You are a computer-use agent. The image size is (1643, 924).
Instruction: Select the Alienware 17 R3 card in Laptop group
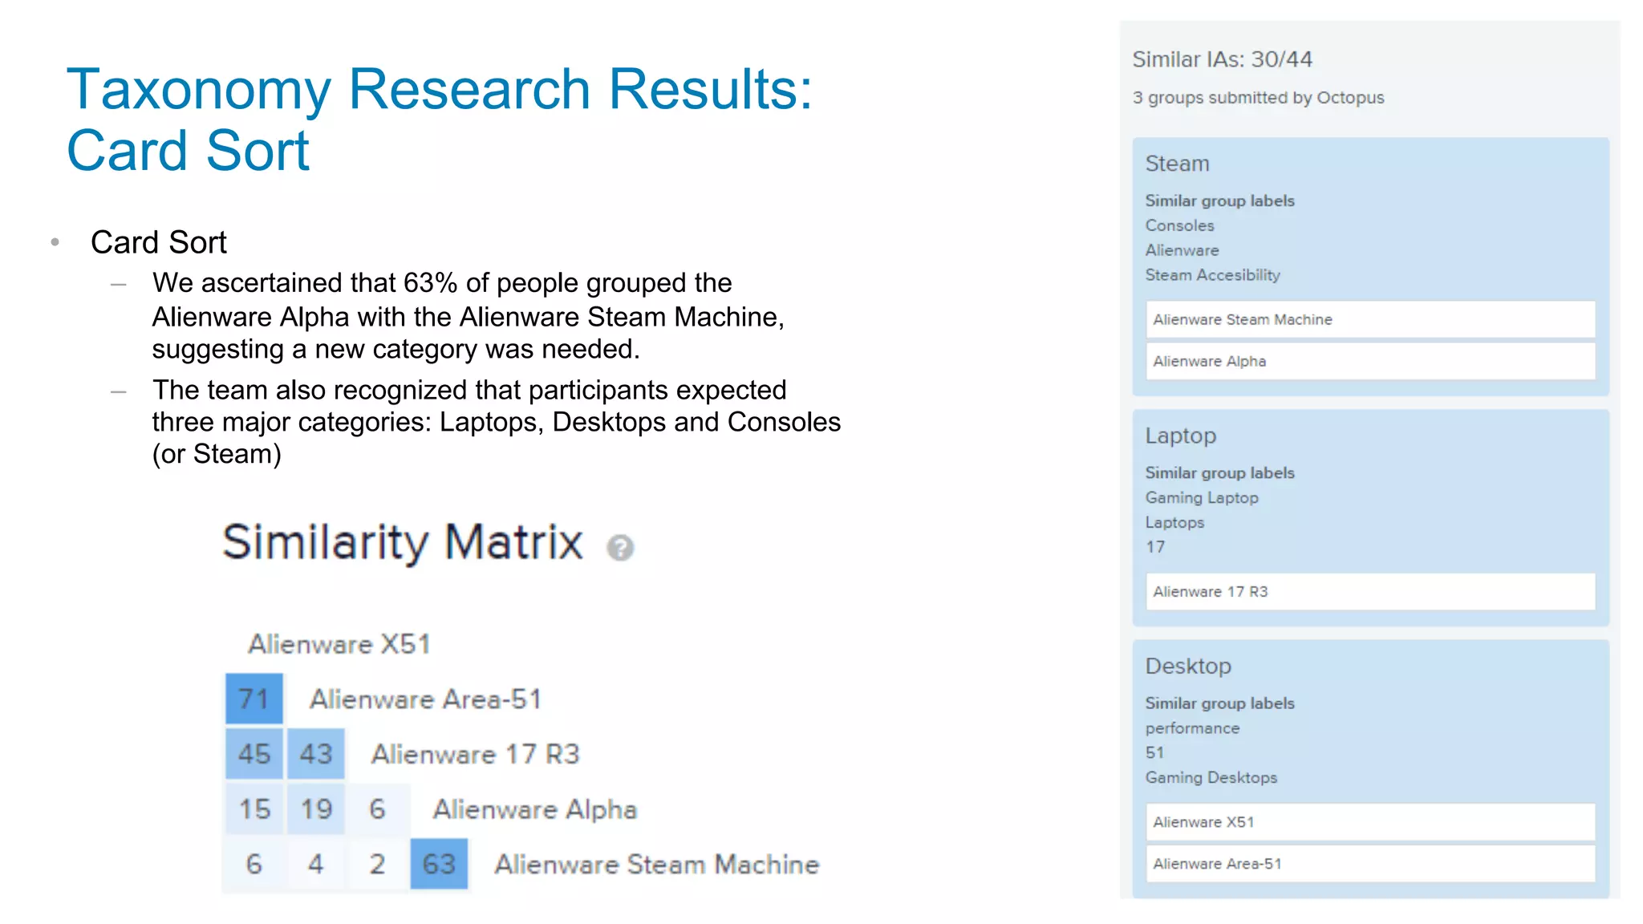1370,591
